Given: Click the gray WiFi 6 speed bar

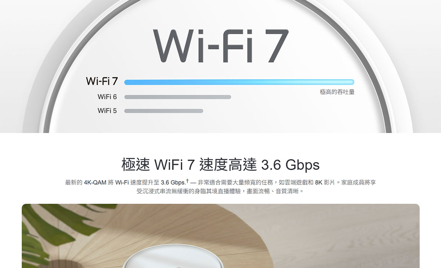Looking at the screenshot, I should (x=178, y=97).
